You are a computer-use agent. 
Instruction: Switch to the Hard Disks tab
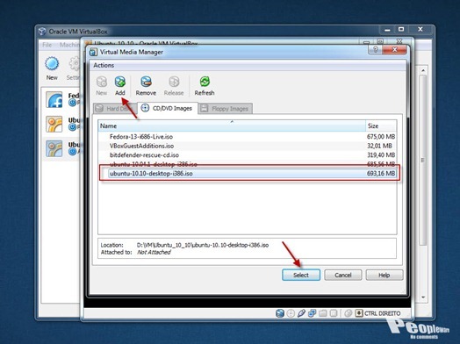[x=115, y=109]
